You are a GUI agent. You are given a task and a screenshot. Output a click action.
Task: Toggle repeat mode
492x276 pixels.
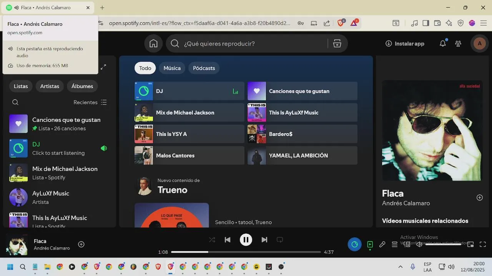tap(280, 240)
